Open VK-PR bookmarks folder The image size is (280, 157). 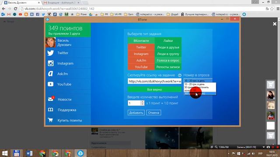pyautogui.click(x=116, y=14)
